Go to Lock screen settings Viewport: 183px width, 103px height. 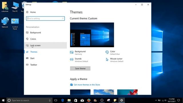coord(45,45)
